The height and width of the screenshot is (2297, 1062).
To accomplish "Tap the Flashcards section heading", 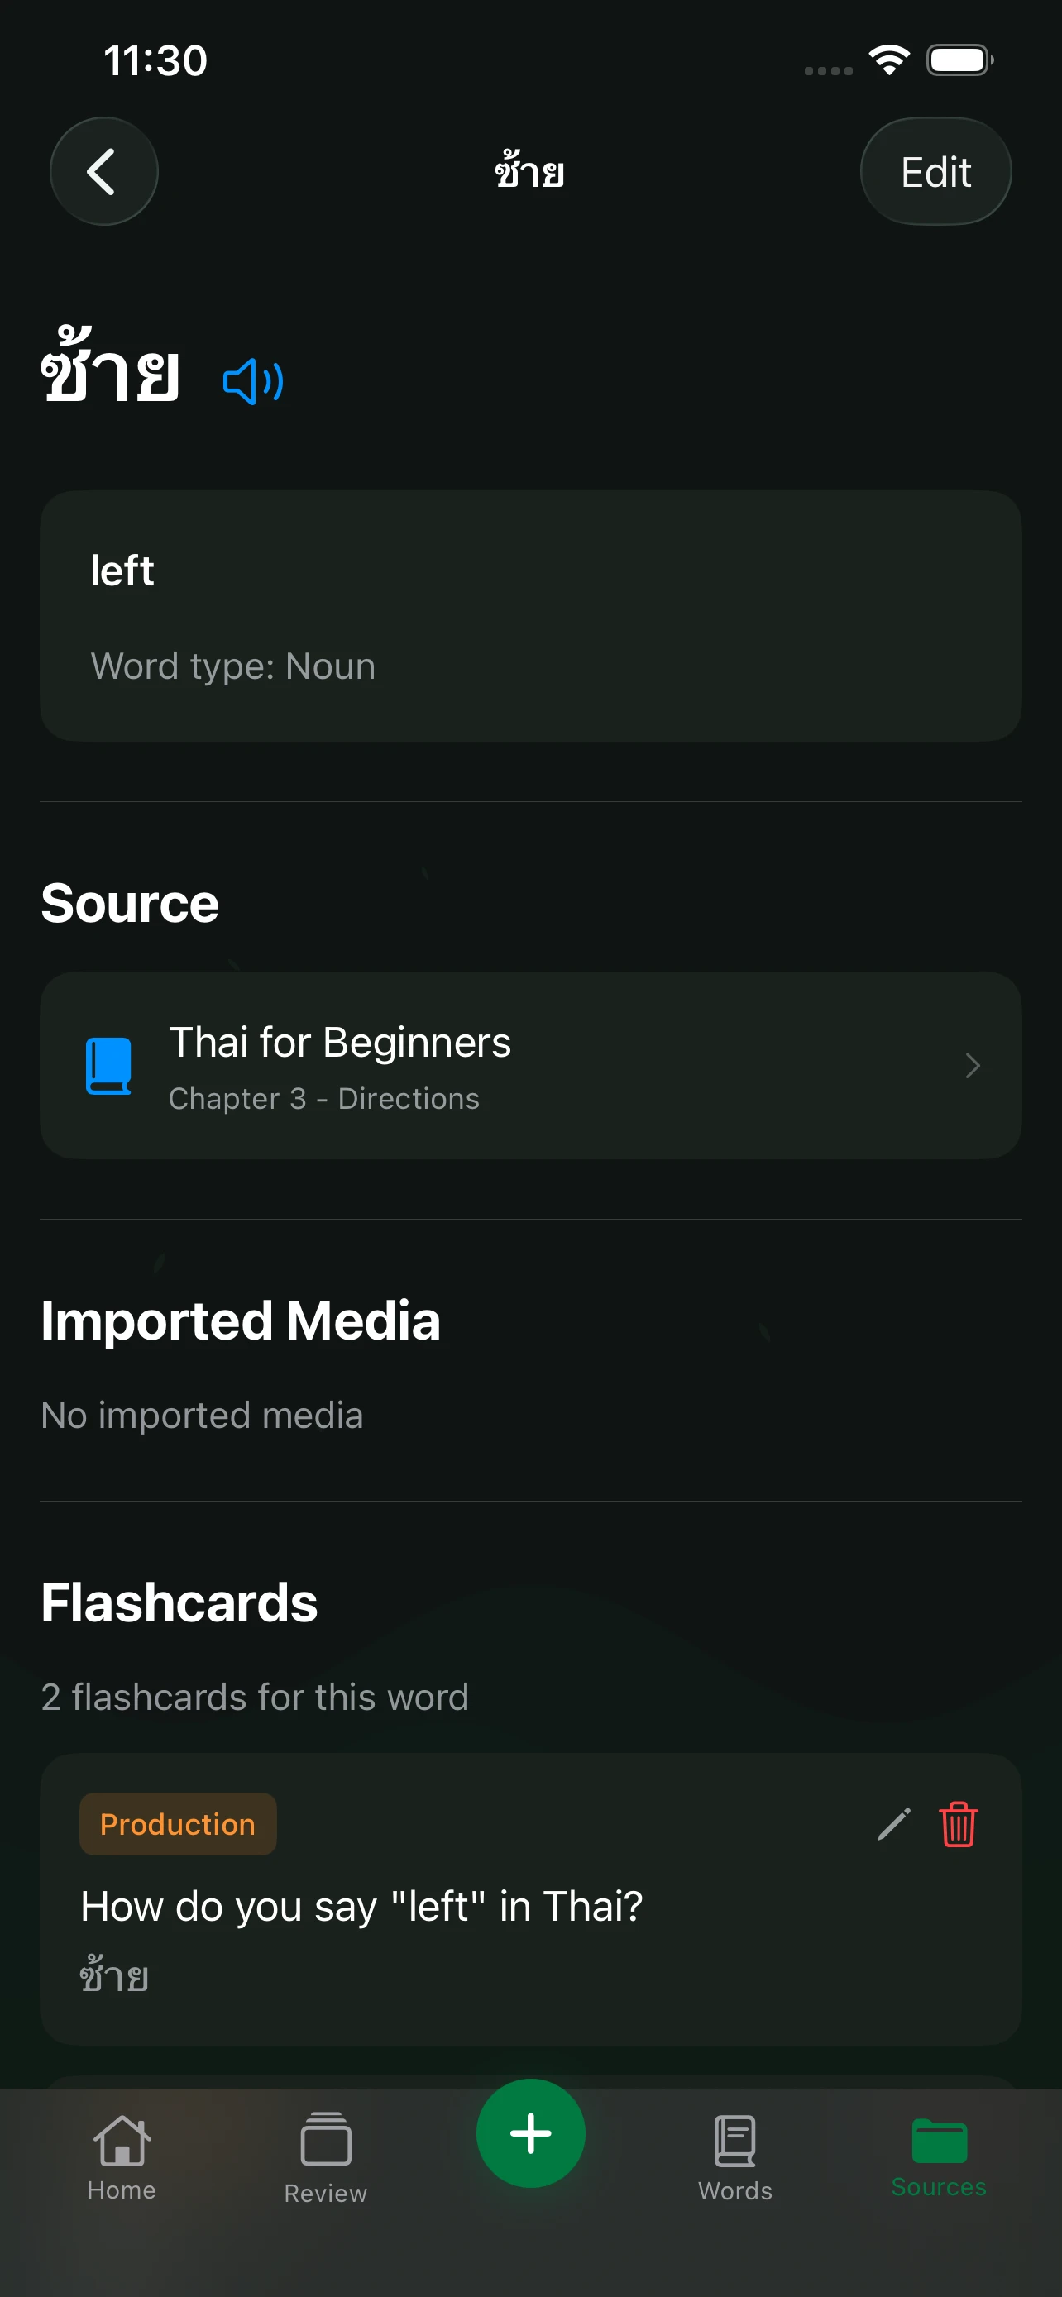I will (179, 1602).
